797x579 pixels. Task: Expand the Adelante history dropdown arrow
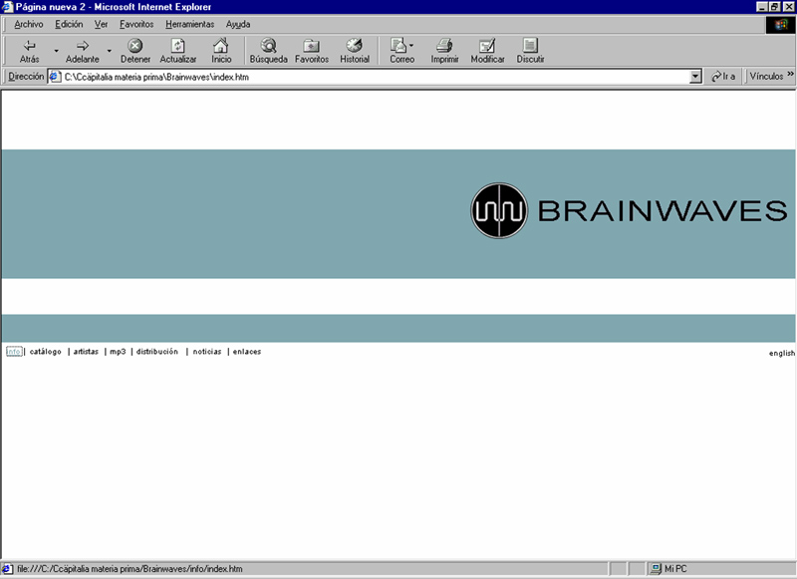click(x=110, y=51)
